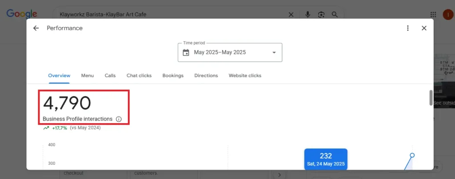Open the Bookings tab
455x179 pixels.
coord(173,75)
